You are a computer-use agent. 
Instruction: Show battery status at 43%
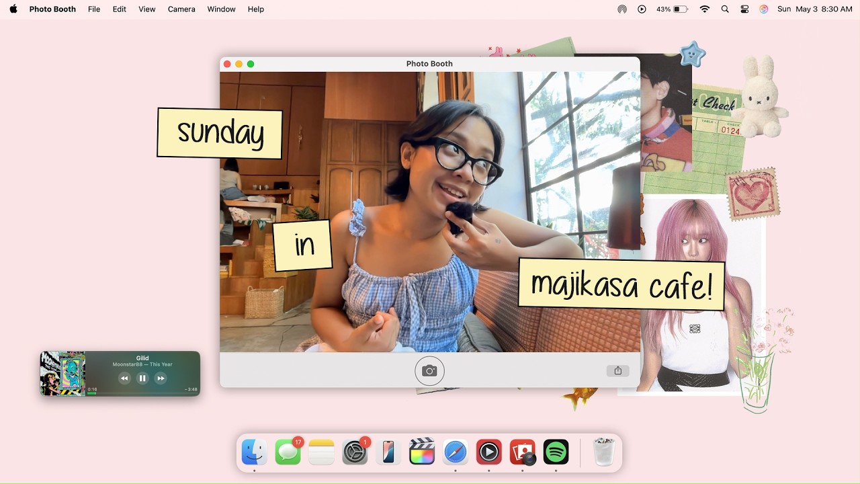point(672,9)
